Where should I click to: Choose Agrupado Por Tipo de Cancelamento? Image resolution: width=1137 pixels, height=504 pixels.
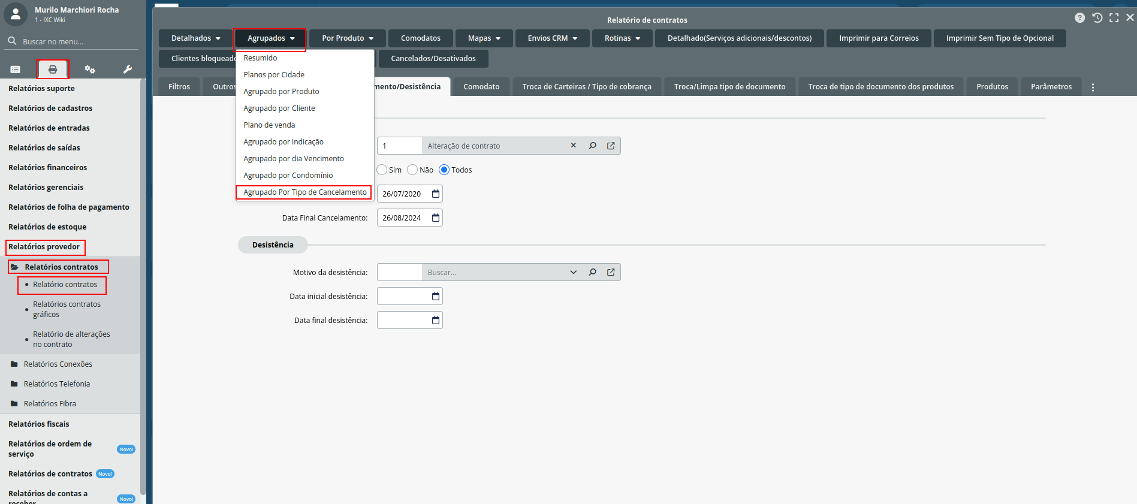tap(304, 192)
